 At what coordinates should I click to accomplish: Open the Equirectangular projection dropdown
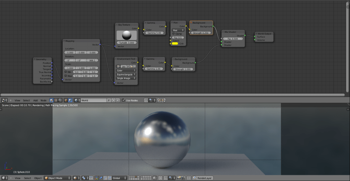coord(126,74)
